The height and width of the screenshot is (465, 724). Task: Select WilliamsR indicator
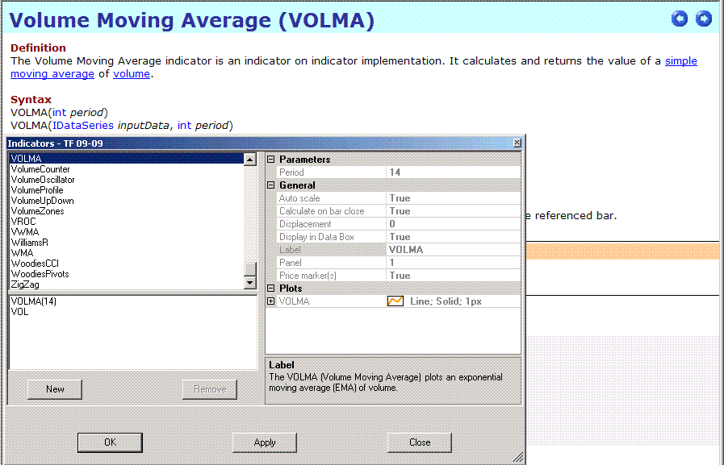click(127, 243)
